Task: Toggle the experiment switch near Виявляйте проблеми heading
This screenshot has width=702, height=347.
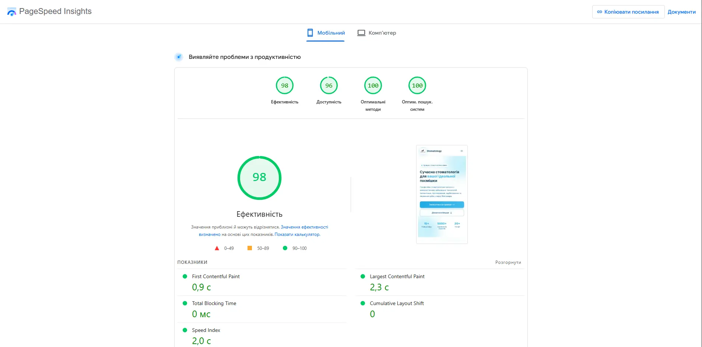Action: [x=179, y=57]
